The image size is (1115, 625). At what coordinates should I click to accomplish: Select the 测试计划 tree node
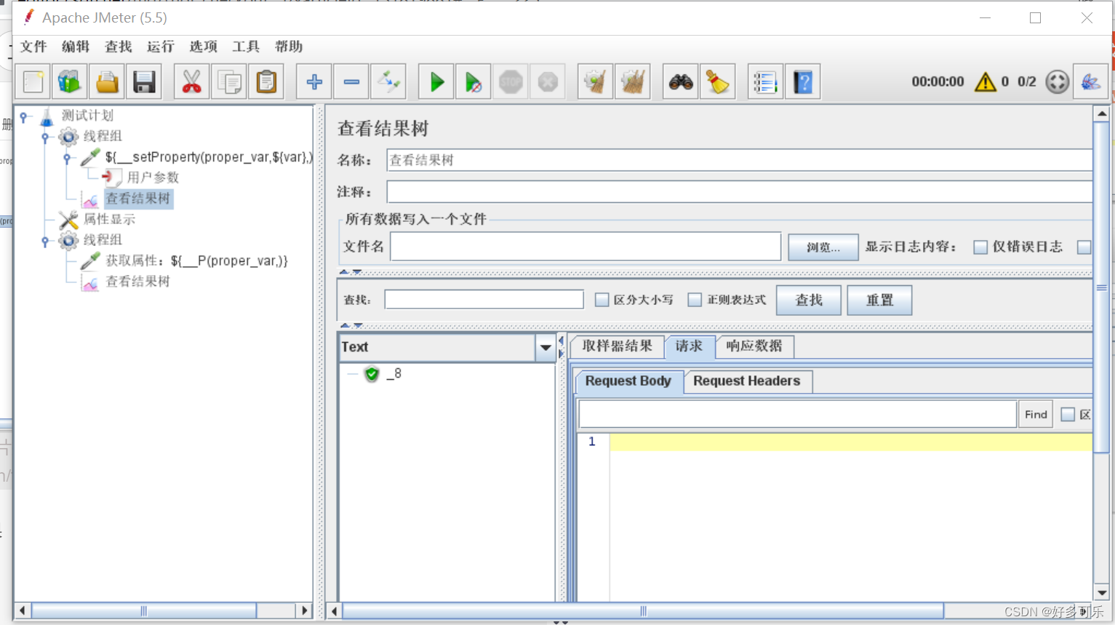pyautogui.click(x=87, y=115)
